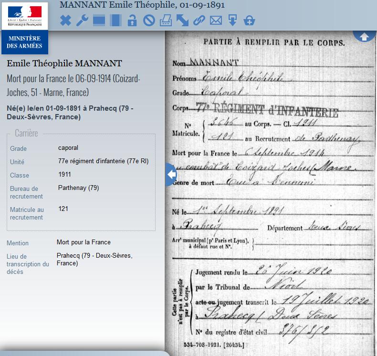Click Unité value '77e régiment d'infanterie (77e RI)'
The height and width of the screenshot is (356, 377).
104,161
